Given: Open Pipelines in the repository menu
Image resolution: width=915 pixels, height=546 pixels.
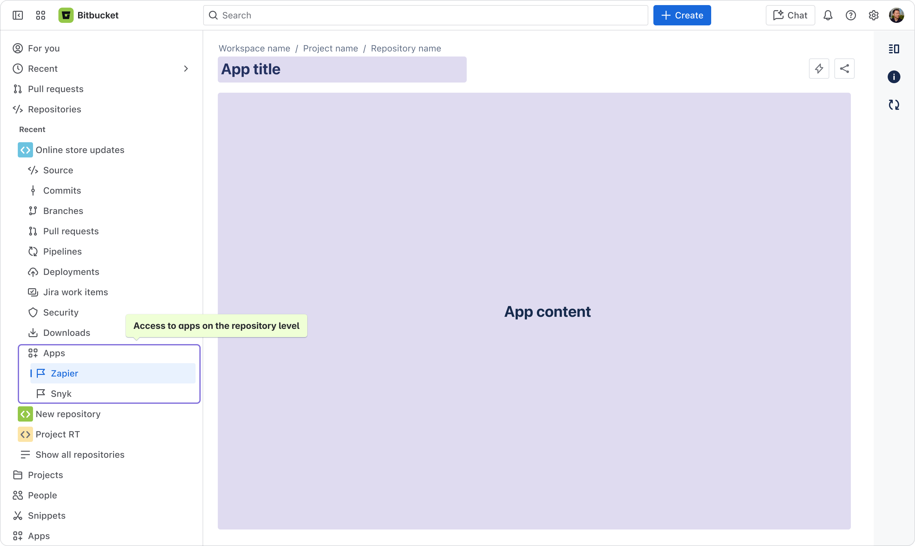Looking at the screenshot, I should point(62,251).
